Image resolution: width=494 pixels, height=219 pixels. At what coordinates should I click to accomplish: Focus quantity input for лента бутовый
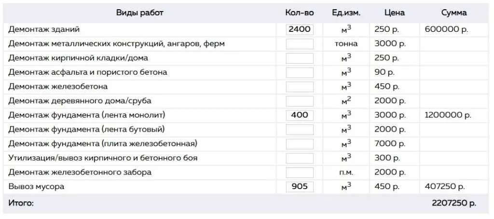[x=300, y=129]
